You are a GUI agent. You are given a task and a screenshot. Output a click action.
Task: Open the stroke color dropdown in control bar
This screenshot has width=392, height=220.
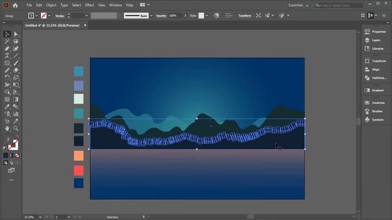(x=49, y=16)
